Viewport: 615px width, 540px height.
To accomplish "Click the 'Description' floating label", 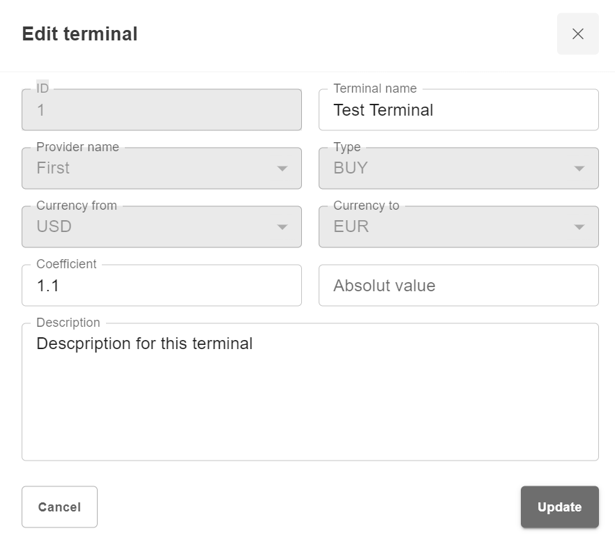I will click(68, 323).
